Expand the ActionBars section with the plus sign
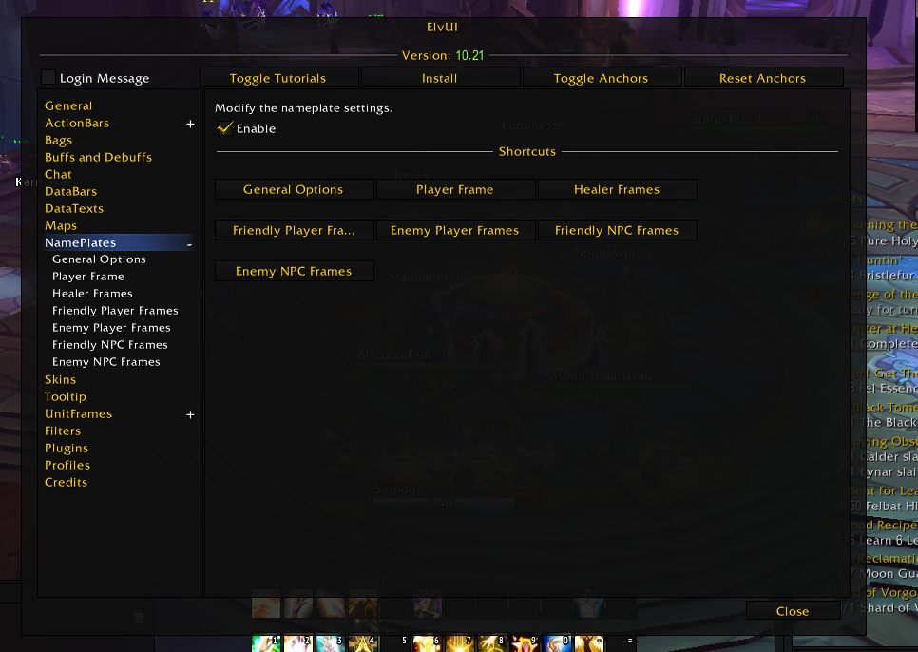 pyautogui.click(x=190, y=124)
